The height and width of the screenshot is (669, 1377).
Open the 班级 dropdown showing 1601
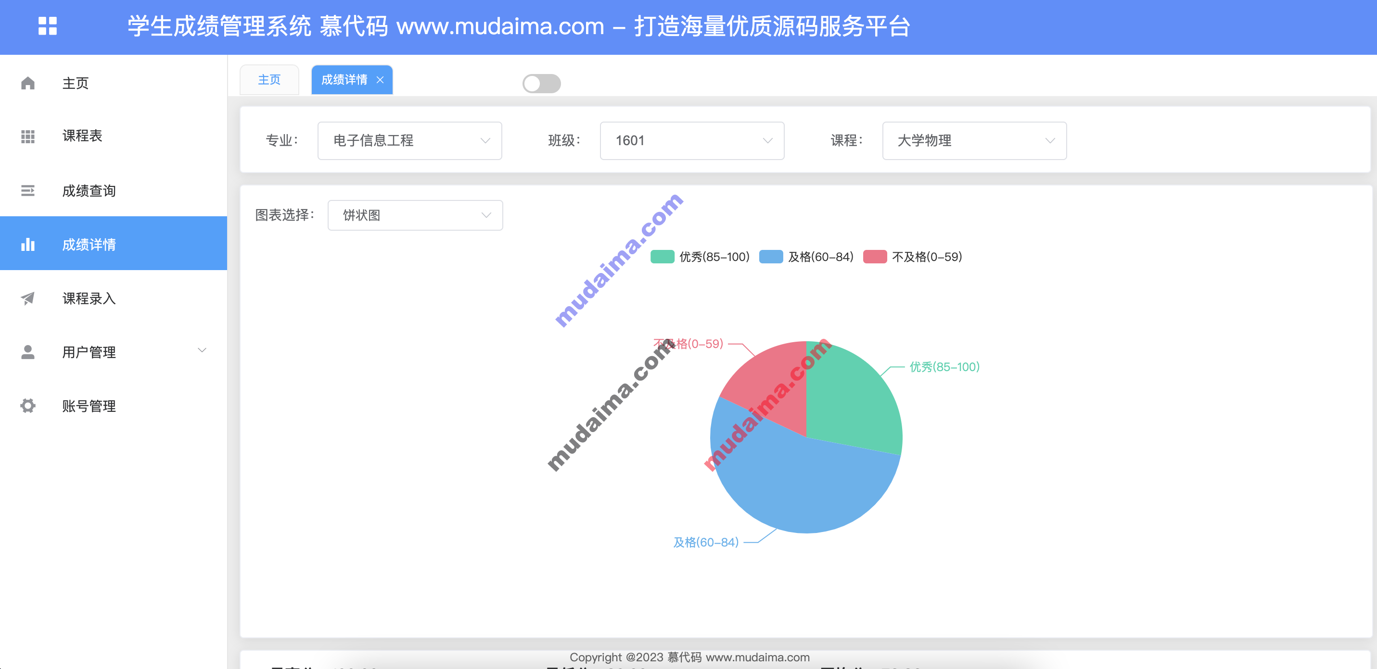tap(692, 140)
